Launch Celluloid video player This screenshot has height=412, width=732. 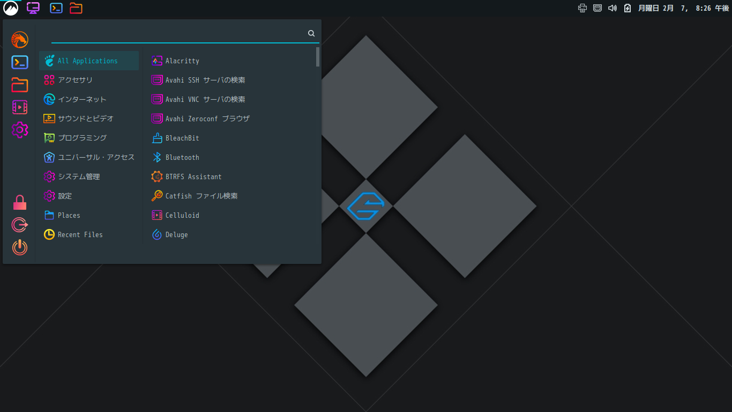point(231,215)
